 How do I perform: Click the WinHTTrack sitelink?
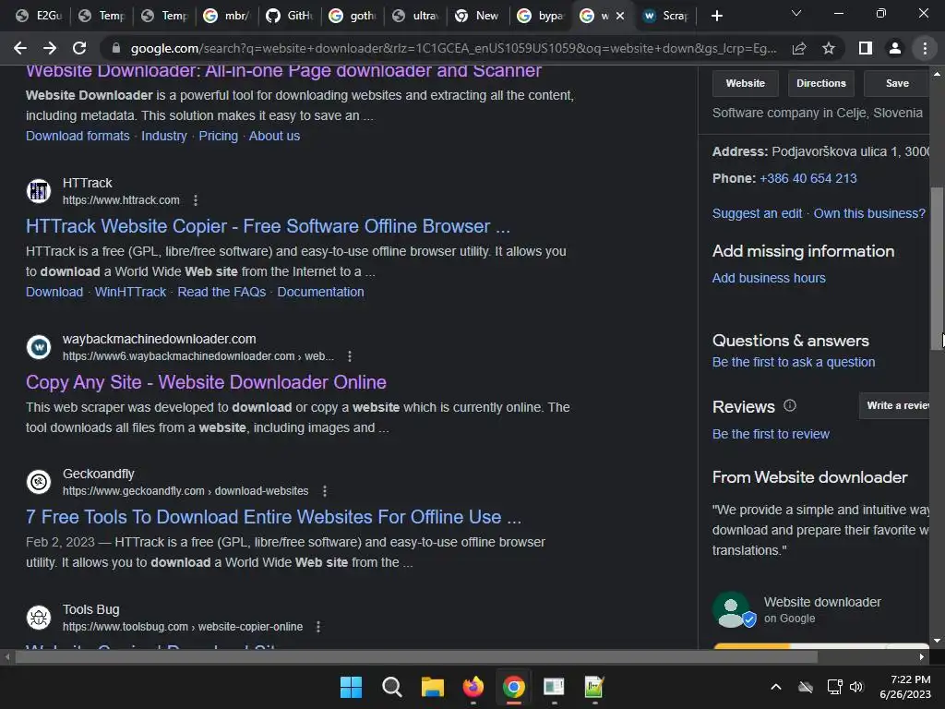pos(130,292)
